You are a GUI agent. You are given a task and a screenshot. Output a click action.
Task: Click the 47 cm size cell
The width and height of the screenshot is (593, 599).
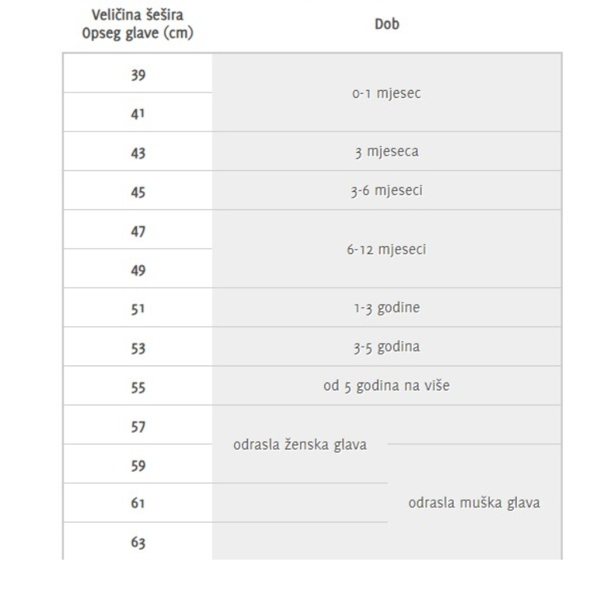pos(138,231)
